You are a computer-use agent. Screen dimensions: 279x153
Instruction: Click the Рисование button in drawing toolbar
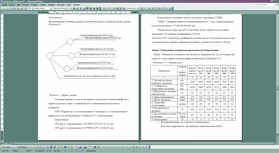(x=6, y=147)
